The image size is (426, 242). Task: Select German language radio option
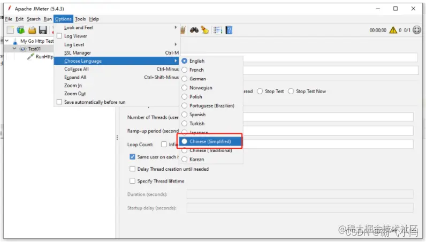click(184, 79)
